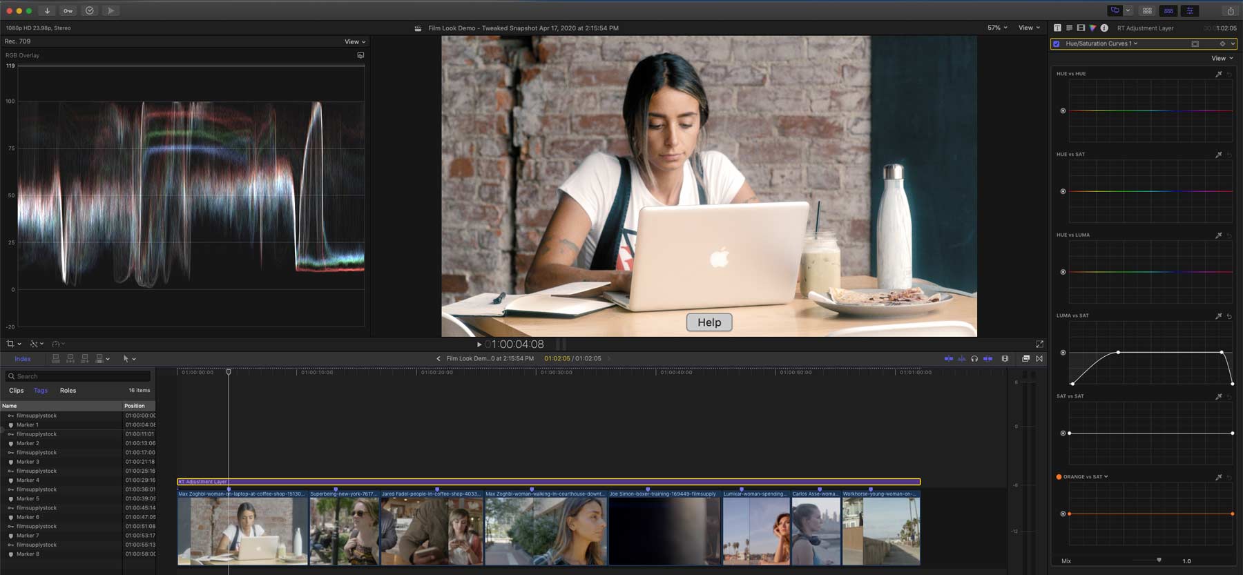1243x575 pixels.
Task: Open the Keyword Editor key icon
Action: click(68, 10)
